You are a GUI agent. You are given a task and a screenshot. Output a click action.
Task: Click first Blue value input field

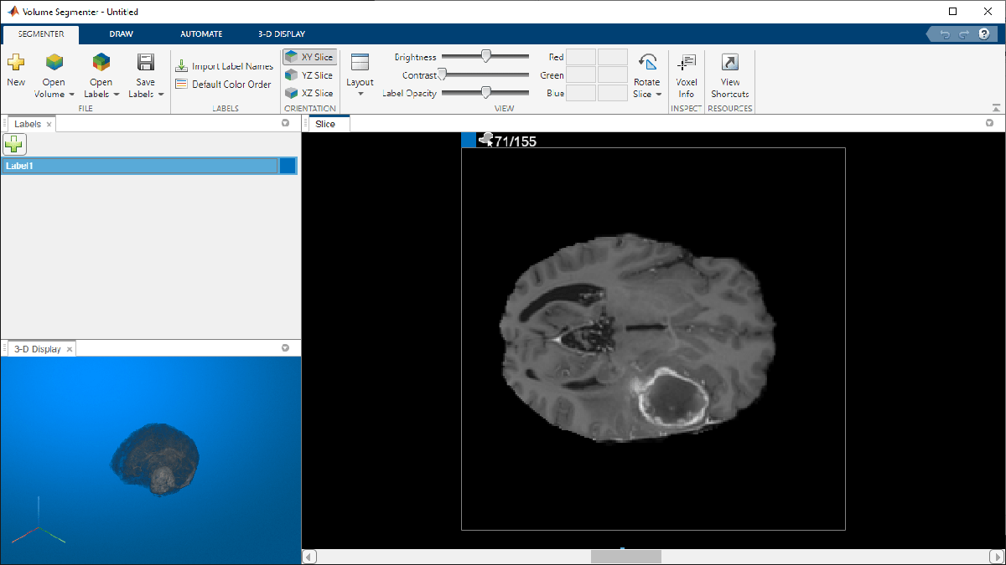(x=581, y=93)
